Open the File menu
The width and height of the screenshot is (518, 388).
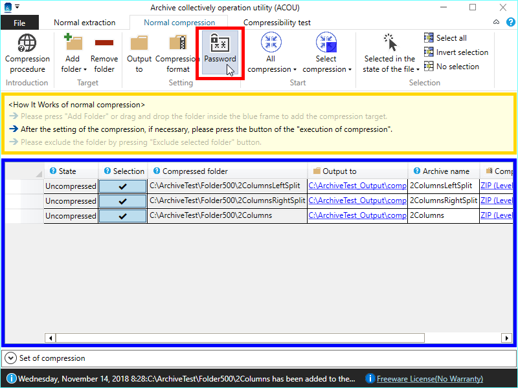[x=19, y=23]
